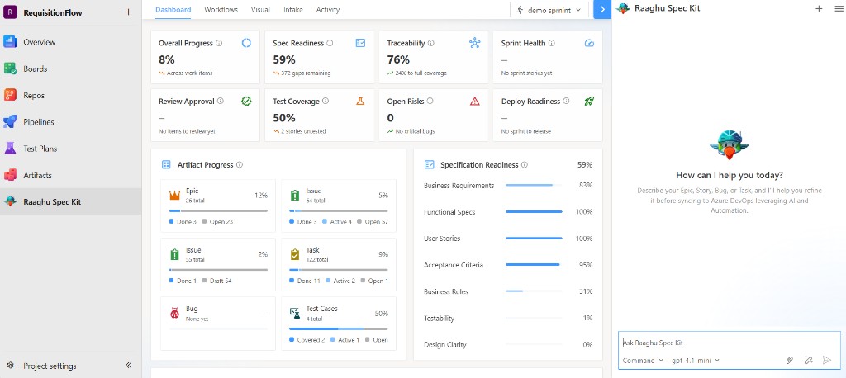Open the Command mode dropdown

(643, 360)
